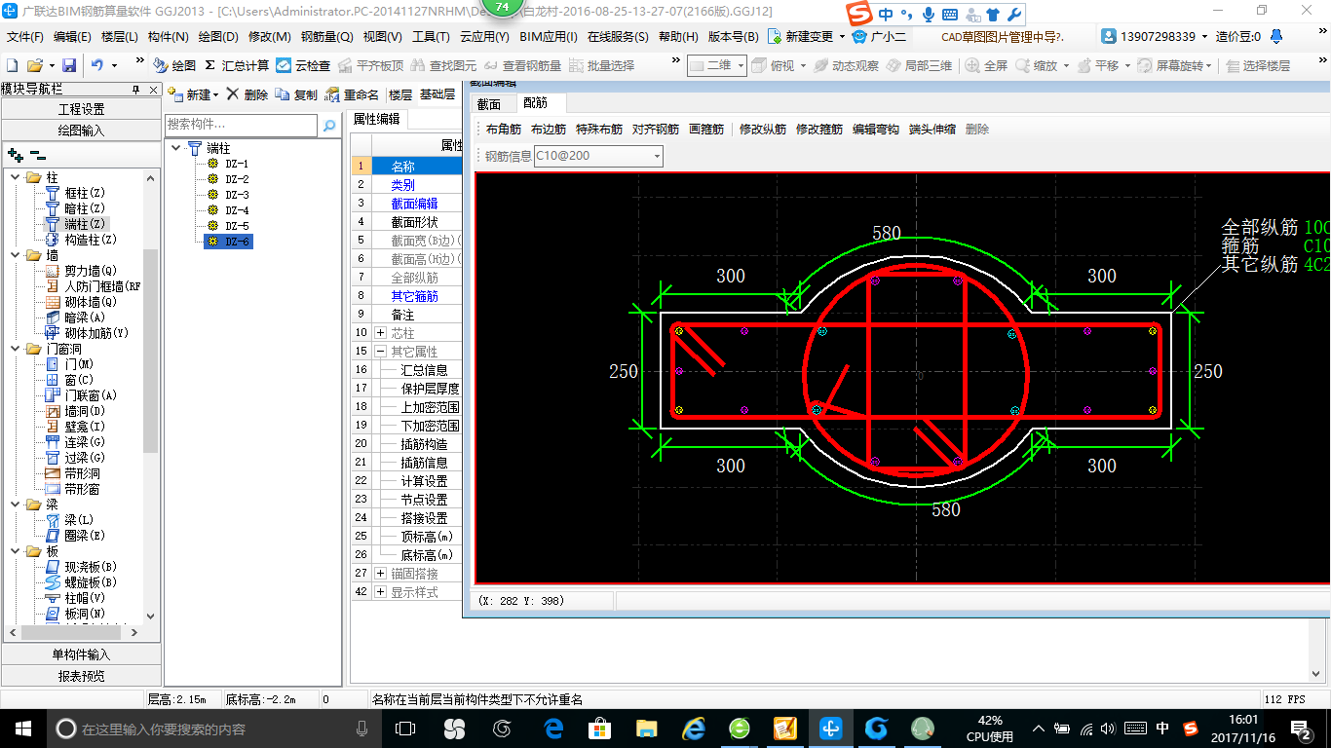The height and width of the screenshot is (748, 1331).
Task: Click 全屏 full screen icon
Action: 986,65
